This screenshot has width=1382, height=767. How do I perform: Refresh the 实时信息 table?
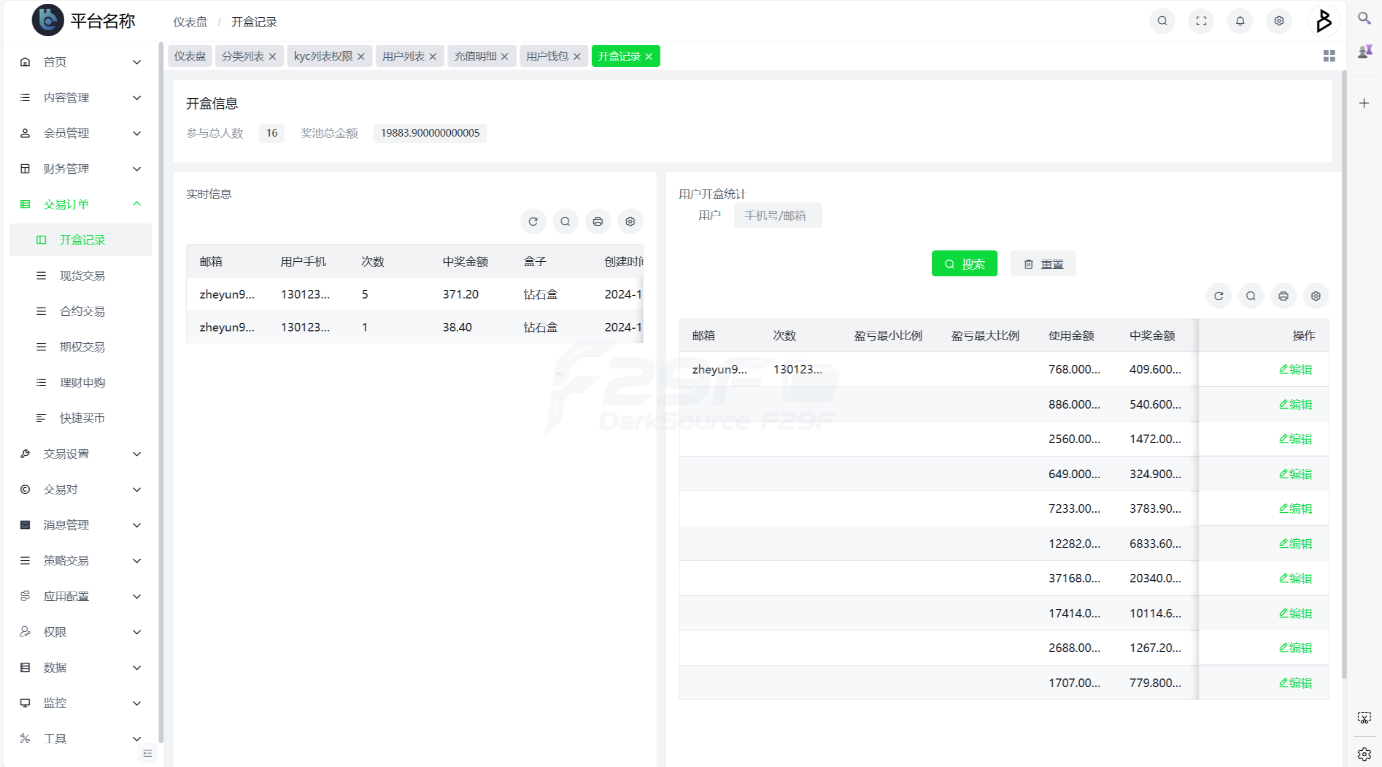[x=533, y=221]
